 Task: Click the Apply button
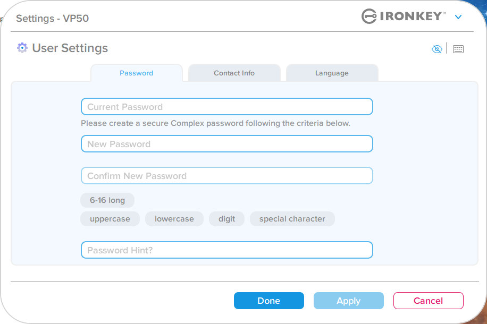[x=348, y=301]
